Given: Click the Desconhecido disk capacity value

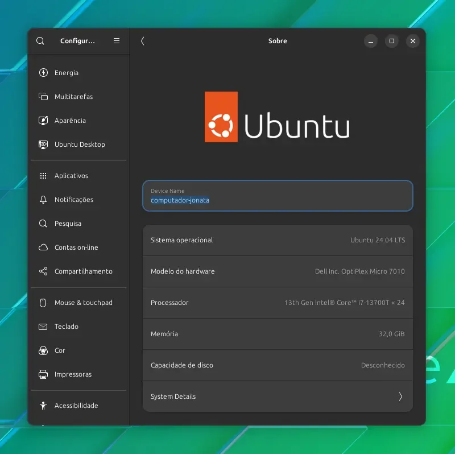Looking at the screenshot, I should (x=383, y=365).
